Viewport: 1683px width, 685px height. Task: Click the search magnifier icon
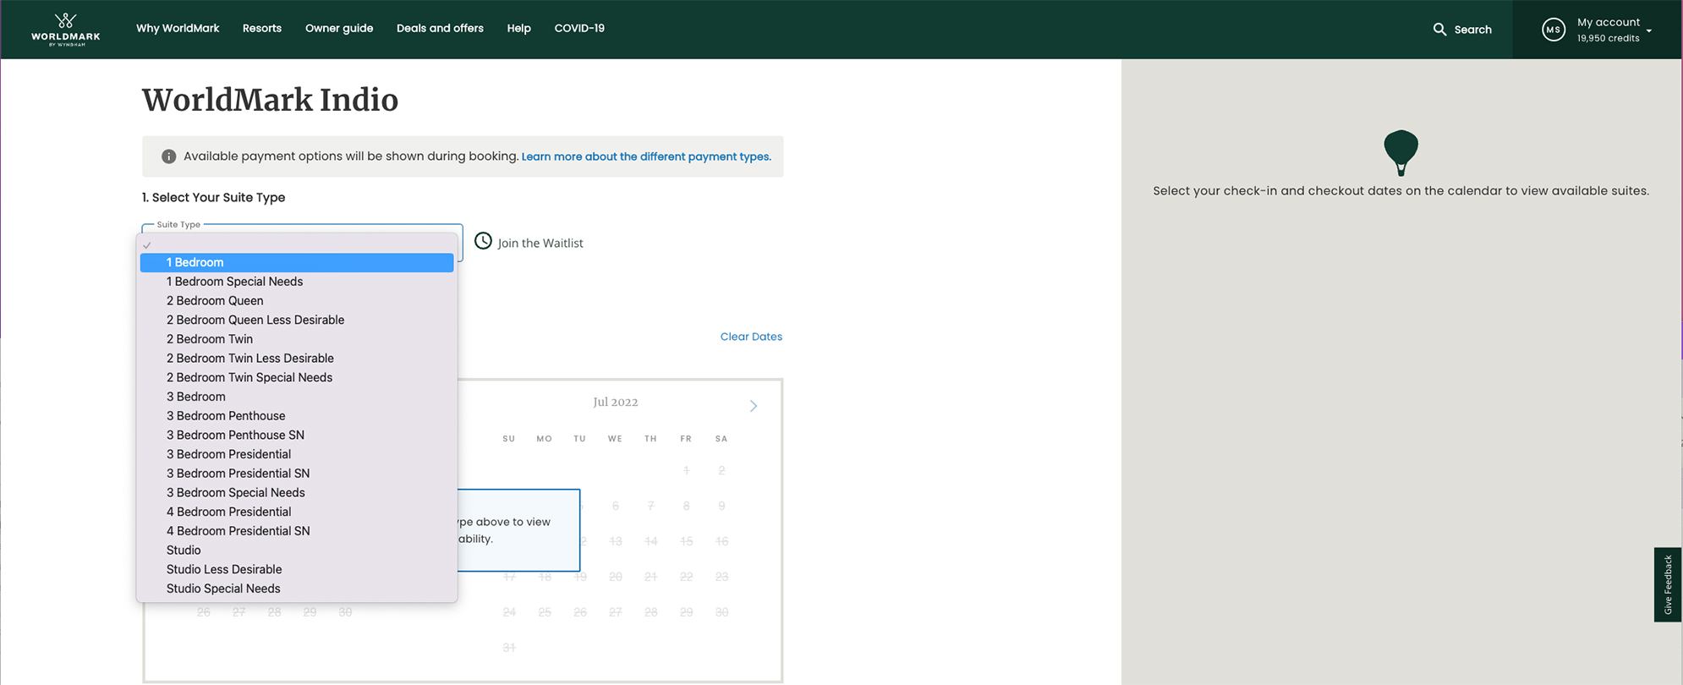1439,30
